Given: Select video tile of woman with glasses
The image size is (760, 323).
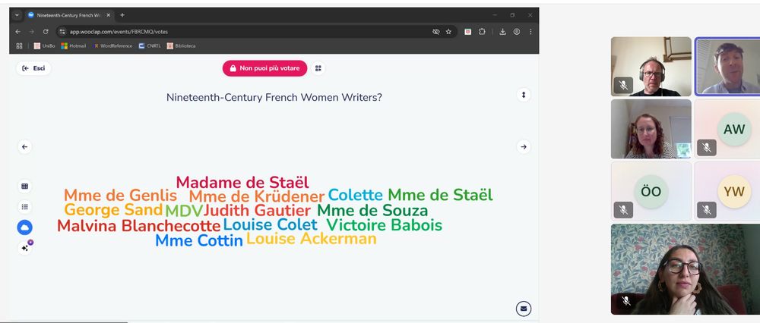Looking at the screenshot, I should point(686,269).
